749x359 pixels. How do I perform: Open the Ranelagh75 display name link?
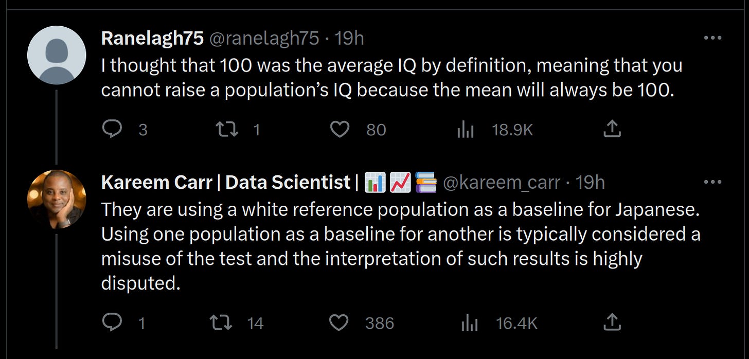[152, 38]
